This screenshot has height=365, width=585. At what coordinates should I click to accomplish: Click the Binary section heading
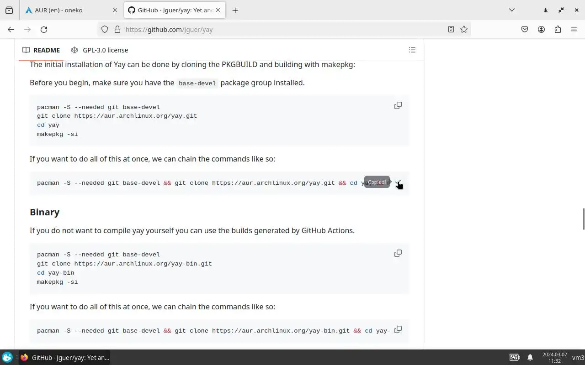click(x=45, y=212)
